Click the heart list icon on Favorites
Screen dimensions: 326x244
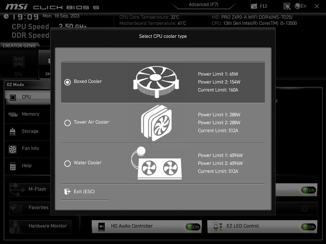click(x=16, y=208)
